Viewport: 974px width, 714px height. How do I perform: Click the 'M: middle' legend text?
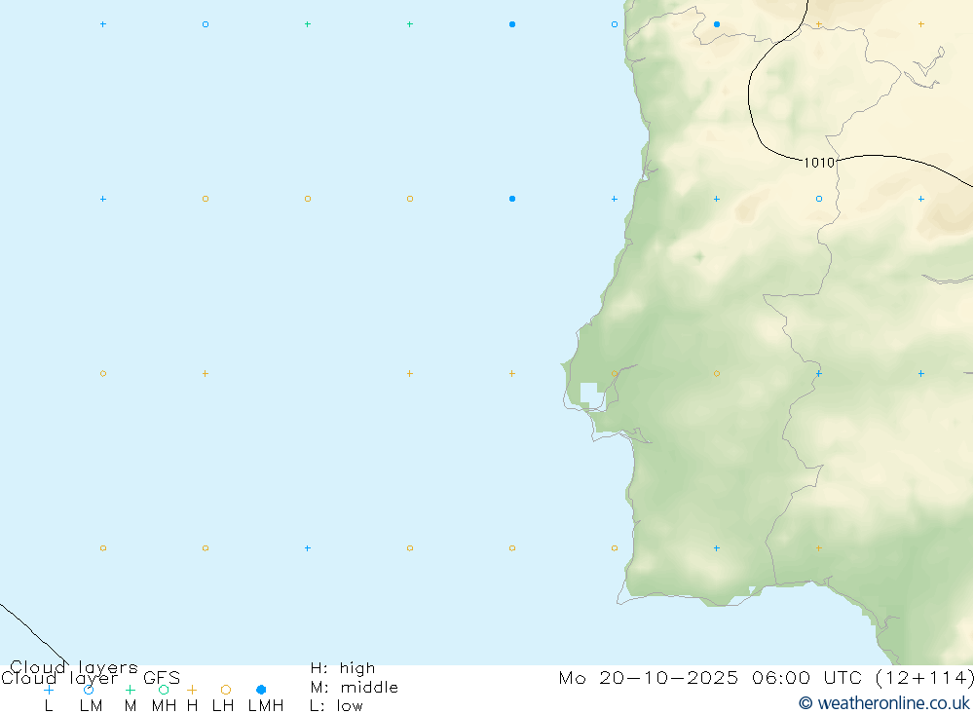click(355, 688)
